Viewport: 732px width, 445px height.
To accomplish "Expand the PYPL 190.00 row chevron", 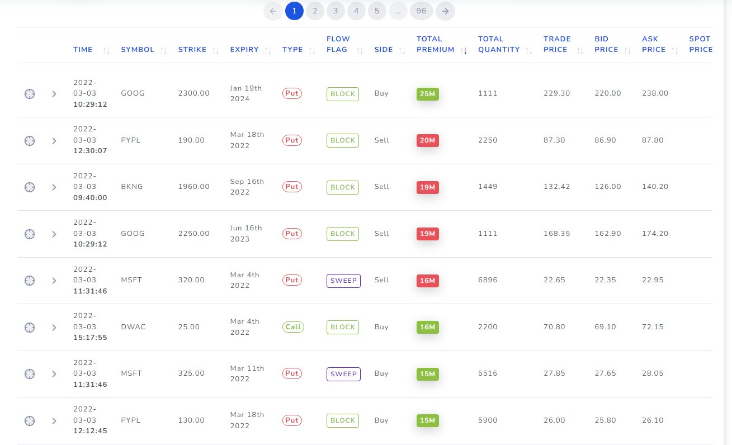I will coord(54,140).
